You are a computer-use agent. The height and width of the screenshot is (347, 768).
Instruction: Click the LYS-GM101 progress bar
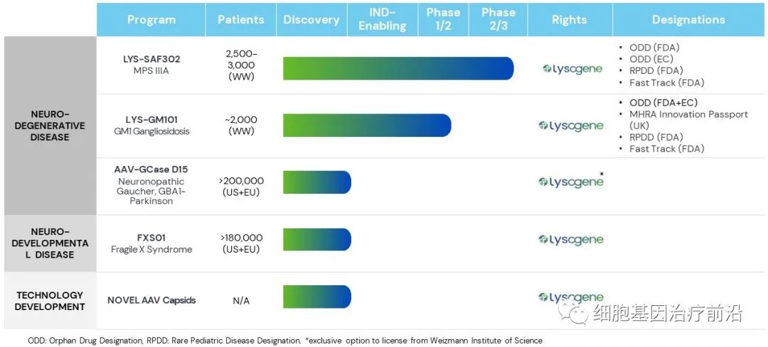point(367,126)
